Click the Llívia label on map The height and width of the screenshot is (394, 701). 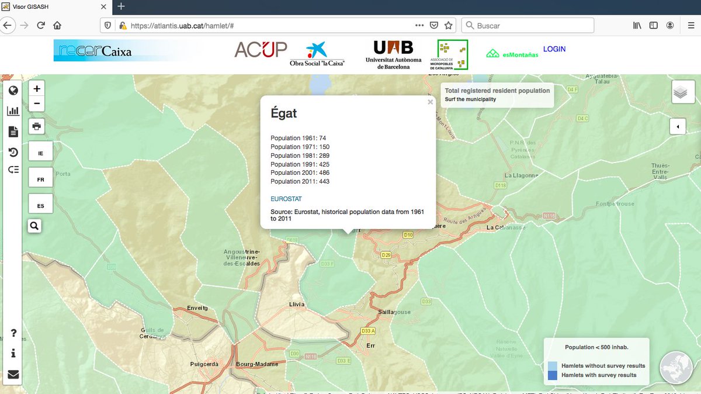(x=297, y=305)
